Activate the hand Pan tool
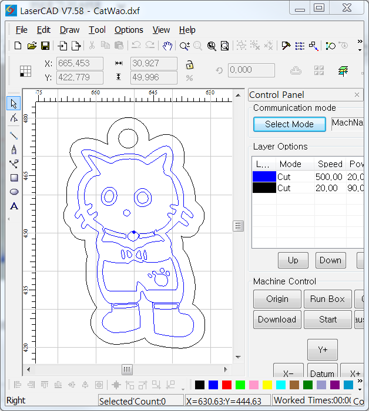Image resolution: width=369 pixels, height=411 pixels. coord(167,46)
